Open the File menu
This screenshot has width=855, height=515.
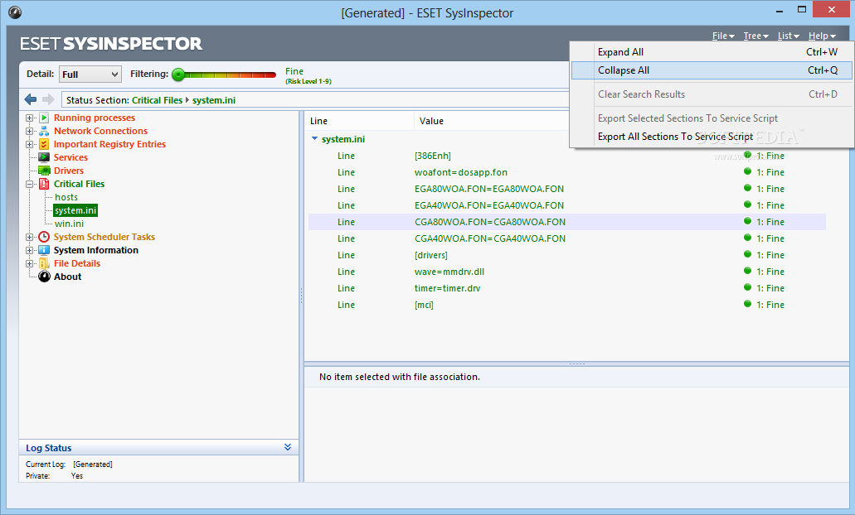pyautogui.click(x=723, y=36)
